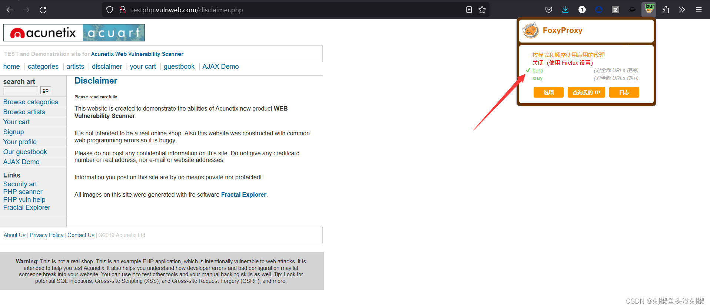Open disclaimer in top navigation
Image resolution: width=710 pixels, height=308 pixels.
click(x=107, y=67)
